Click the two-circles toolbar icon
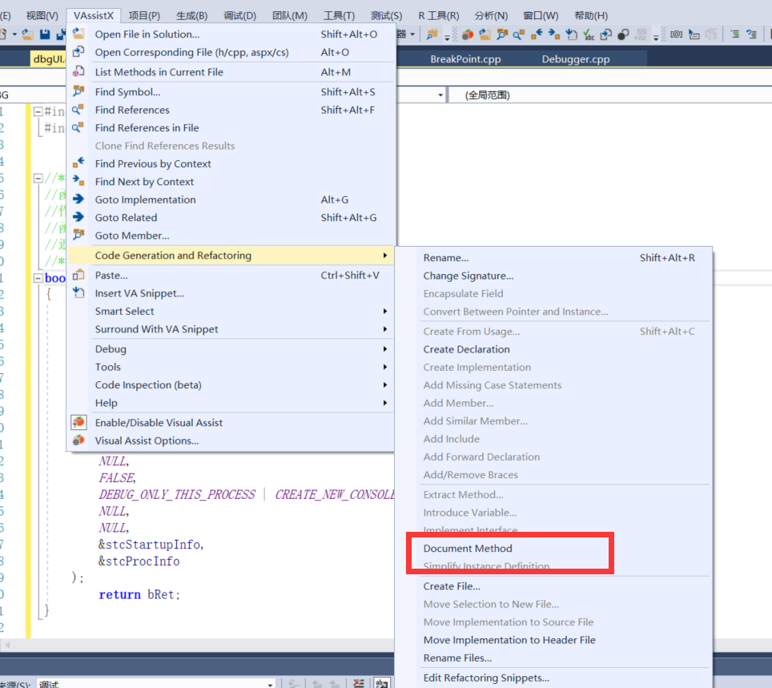This screenshot has height=688, width=772. tap(623, 34)
